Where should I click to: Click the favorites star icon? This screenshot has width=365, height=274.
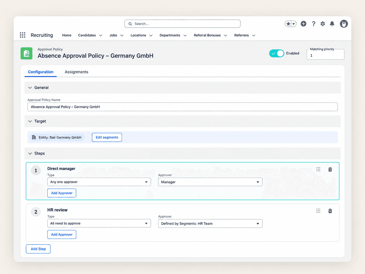click(x=288, y=24)
